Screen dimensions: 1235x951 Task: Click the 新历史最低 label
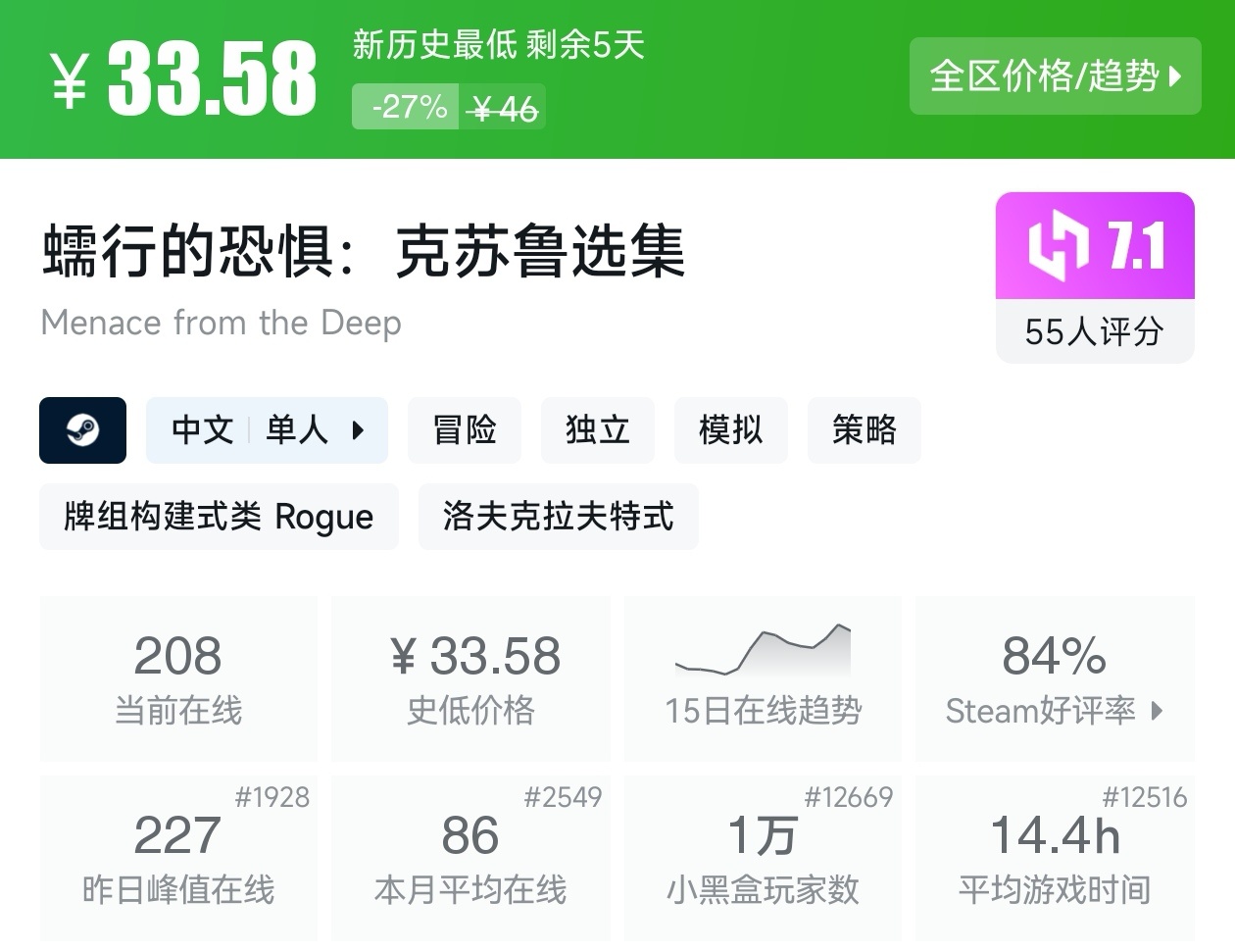(x=423, y=48)
